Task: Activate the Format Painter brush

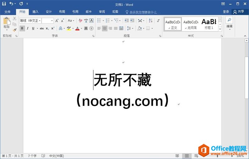Action: click(15, 30)
